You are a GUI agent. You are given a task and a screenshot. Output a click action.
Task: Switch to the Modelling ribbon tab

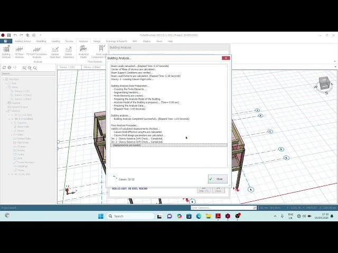[x=41, y=41]
